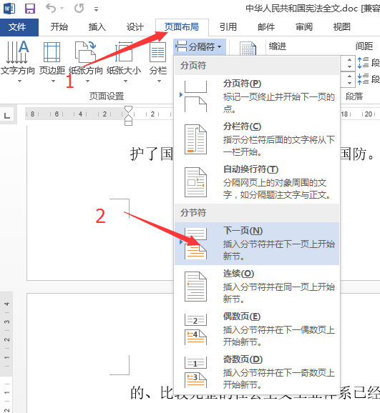This screenshot has width=380, height=413.
Task: Expand the 纸张大小 dropdown arrow
Action: point(126,81)
